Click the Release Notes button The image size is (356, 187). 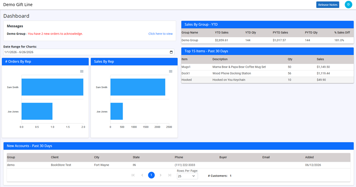pos(328,5)
